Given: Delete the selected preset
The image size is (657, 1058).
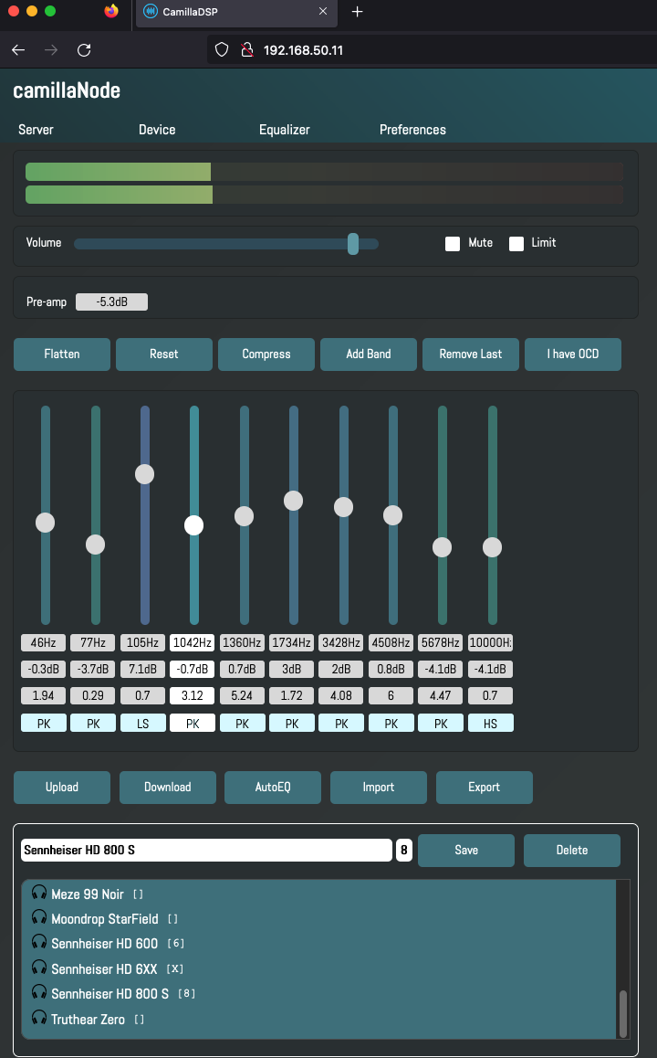Looking at the screenshot, I should (572, 851).
